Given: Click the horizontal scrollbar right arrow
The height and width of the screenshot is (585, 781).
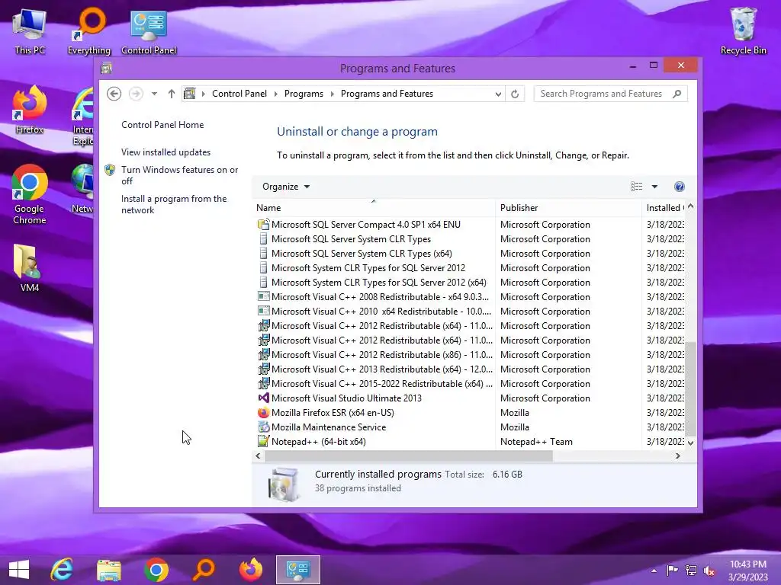Looking at the screenshot, I should [677, 456].
